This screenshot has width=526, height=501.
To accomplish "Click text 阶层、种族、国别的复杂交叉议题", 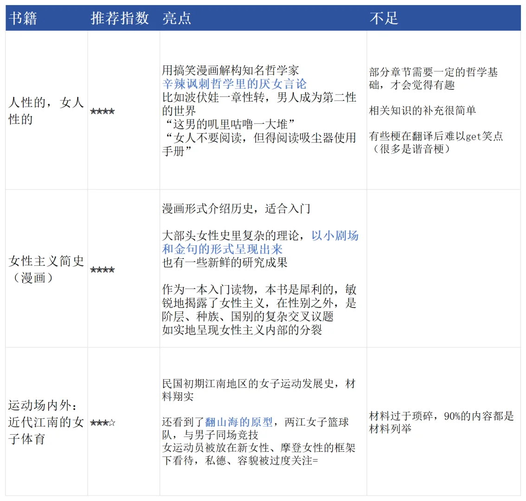I will (248, 316).
